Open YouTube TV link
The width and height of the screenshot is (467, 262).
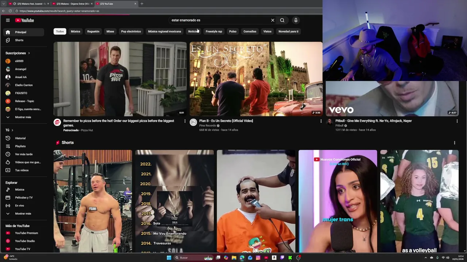[x=24, y=249]
